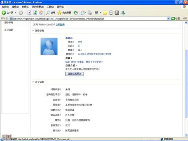188x141 pixels.
Task: Open the Back button history dropdown arrow
Action: click(x=16, y=13)
